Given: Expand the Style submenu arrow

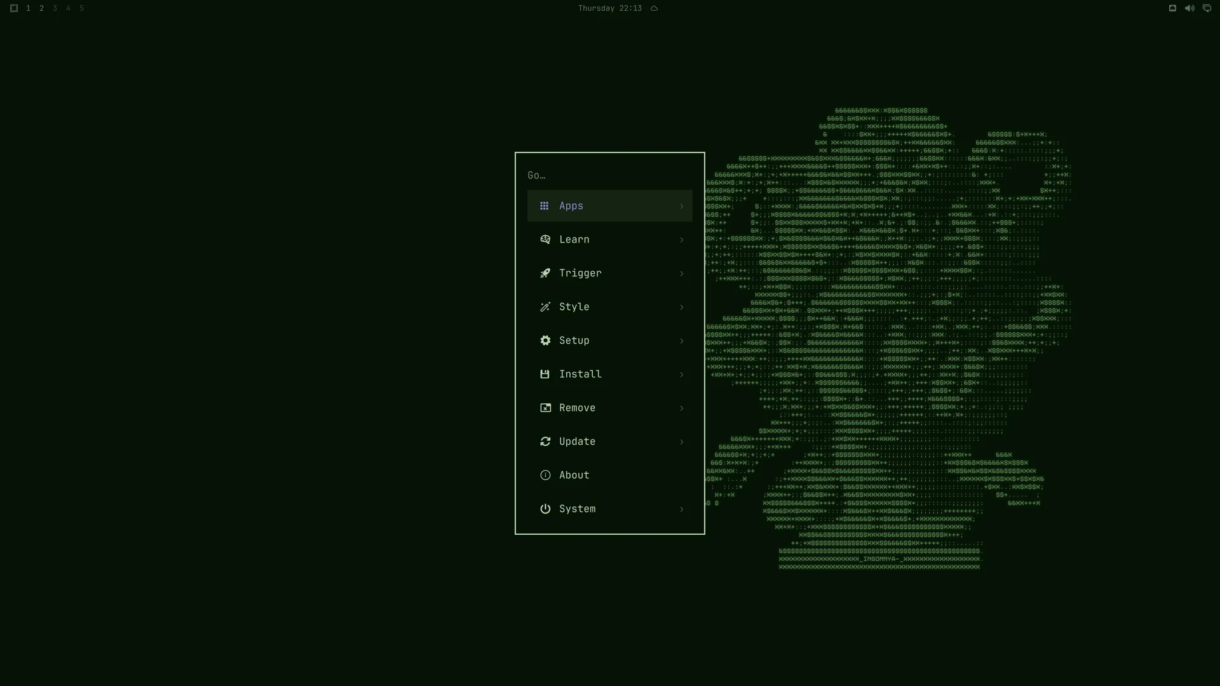Looking at the screenshot, I should coord(681,307).
